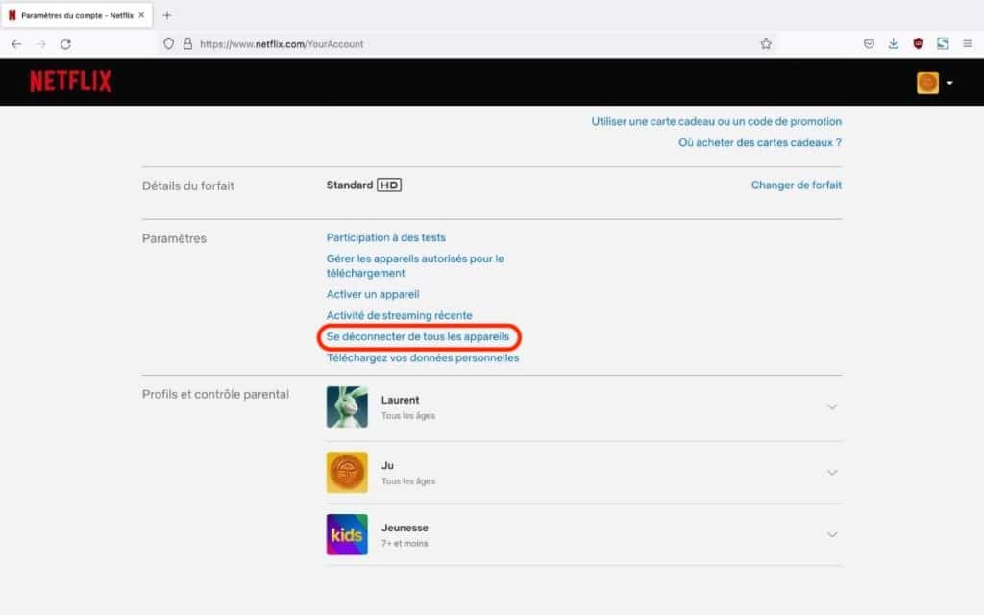Viewport: 984px width, 615px height.
Task: Click the browser back arrow
Action: point(16,44)
